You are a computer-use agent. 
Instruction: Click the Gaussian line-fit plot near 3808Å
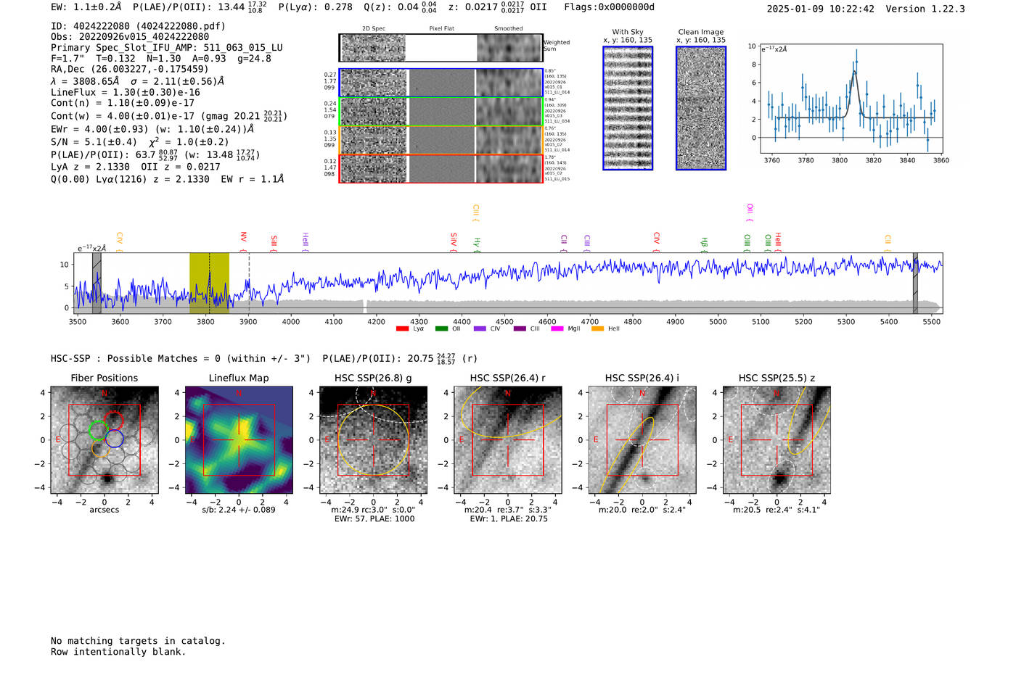[851, 99]
